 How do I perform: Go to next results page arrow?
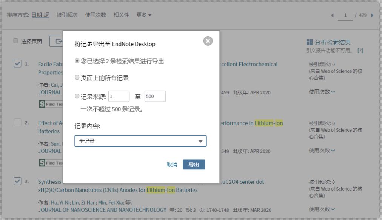[372, 15]
